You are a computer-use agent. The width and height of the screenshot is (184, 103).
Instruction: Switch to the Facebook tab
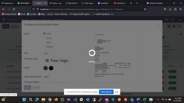pyautogui.click(x=104, y=3)
